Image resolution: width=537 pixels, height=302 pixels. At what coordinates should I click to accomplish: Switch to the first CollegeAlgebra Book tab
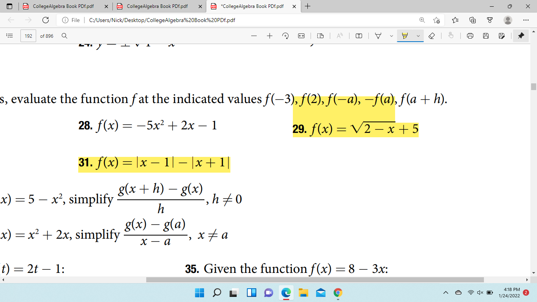point(63,6)
